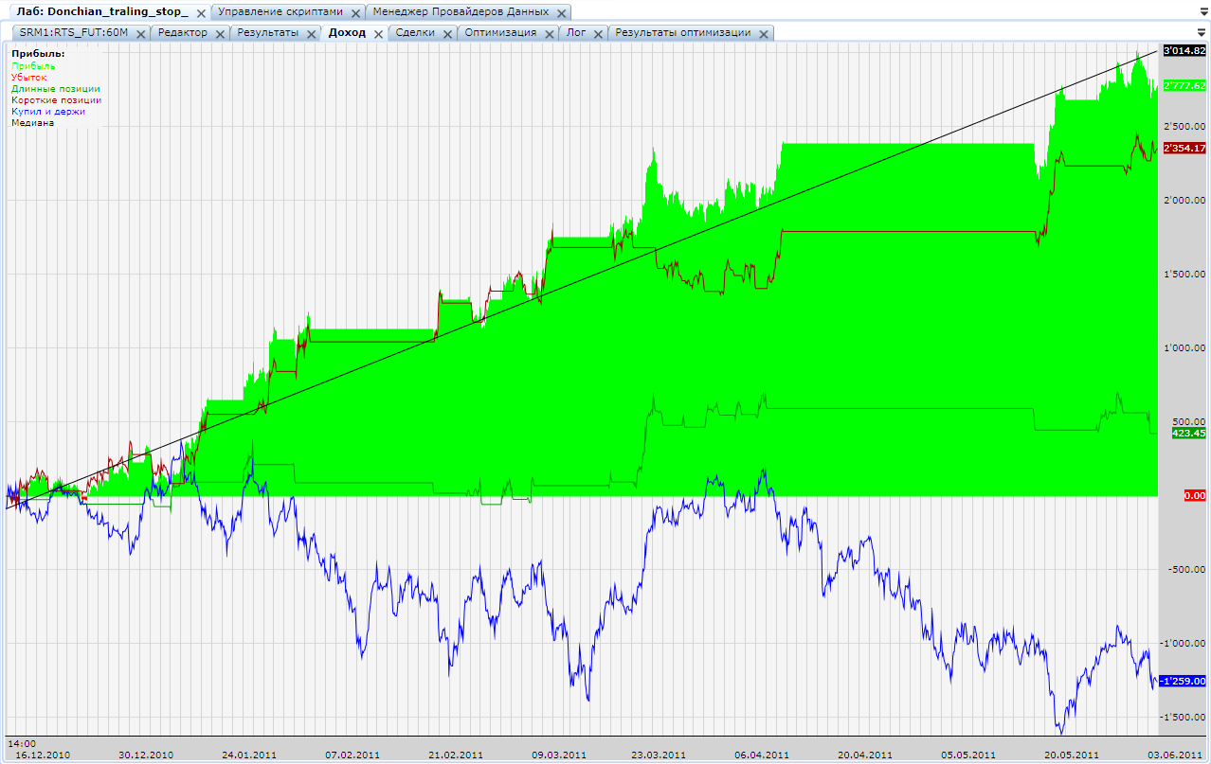Click the 3'014.82 median value label
Image resolution: width=1211 pixels, height=764 pixels.
pyautogui.click(x=1184, y=50)
